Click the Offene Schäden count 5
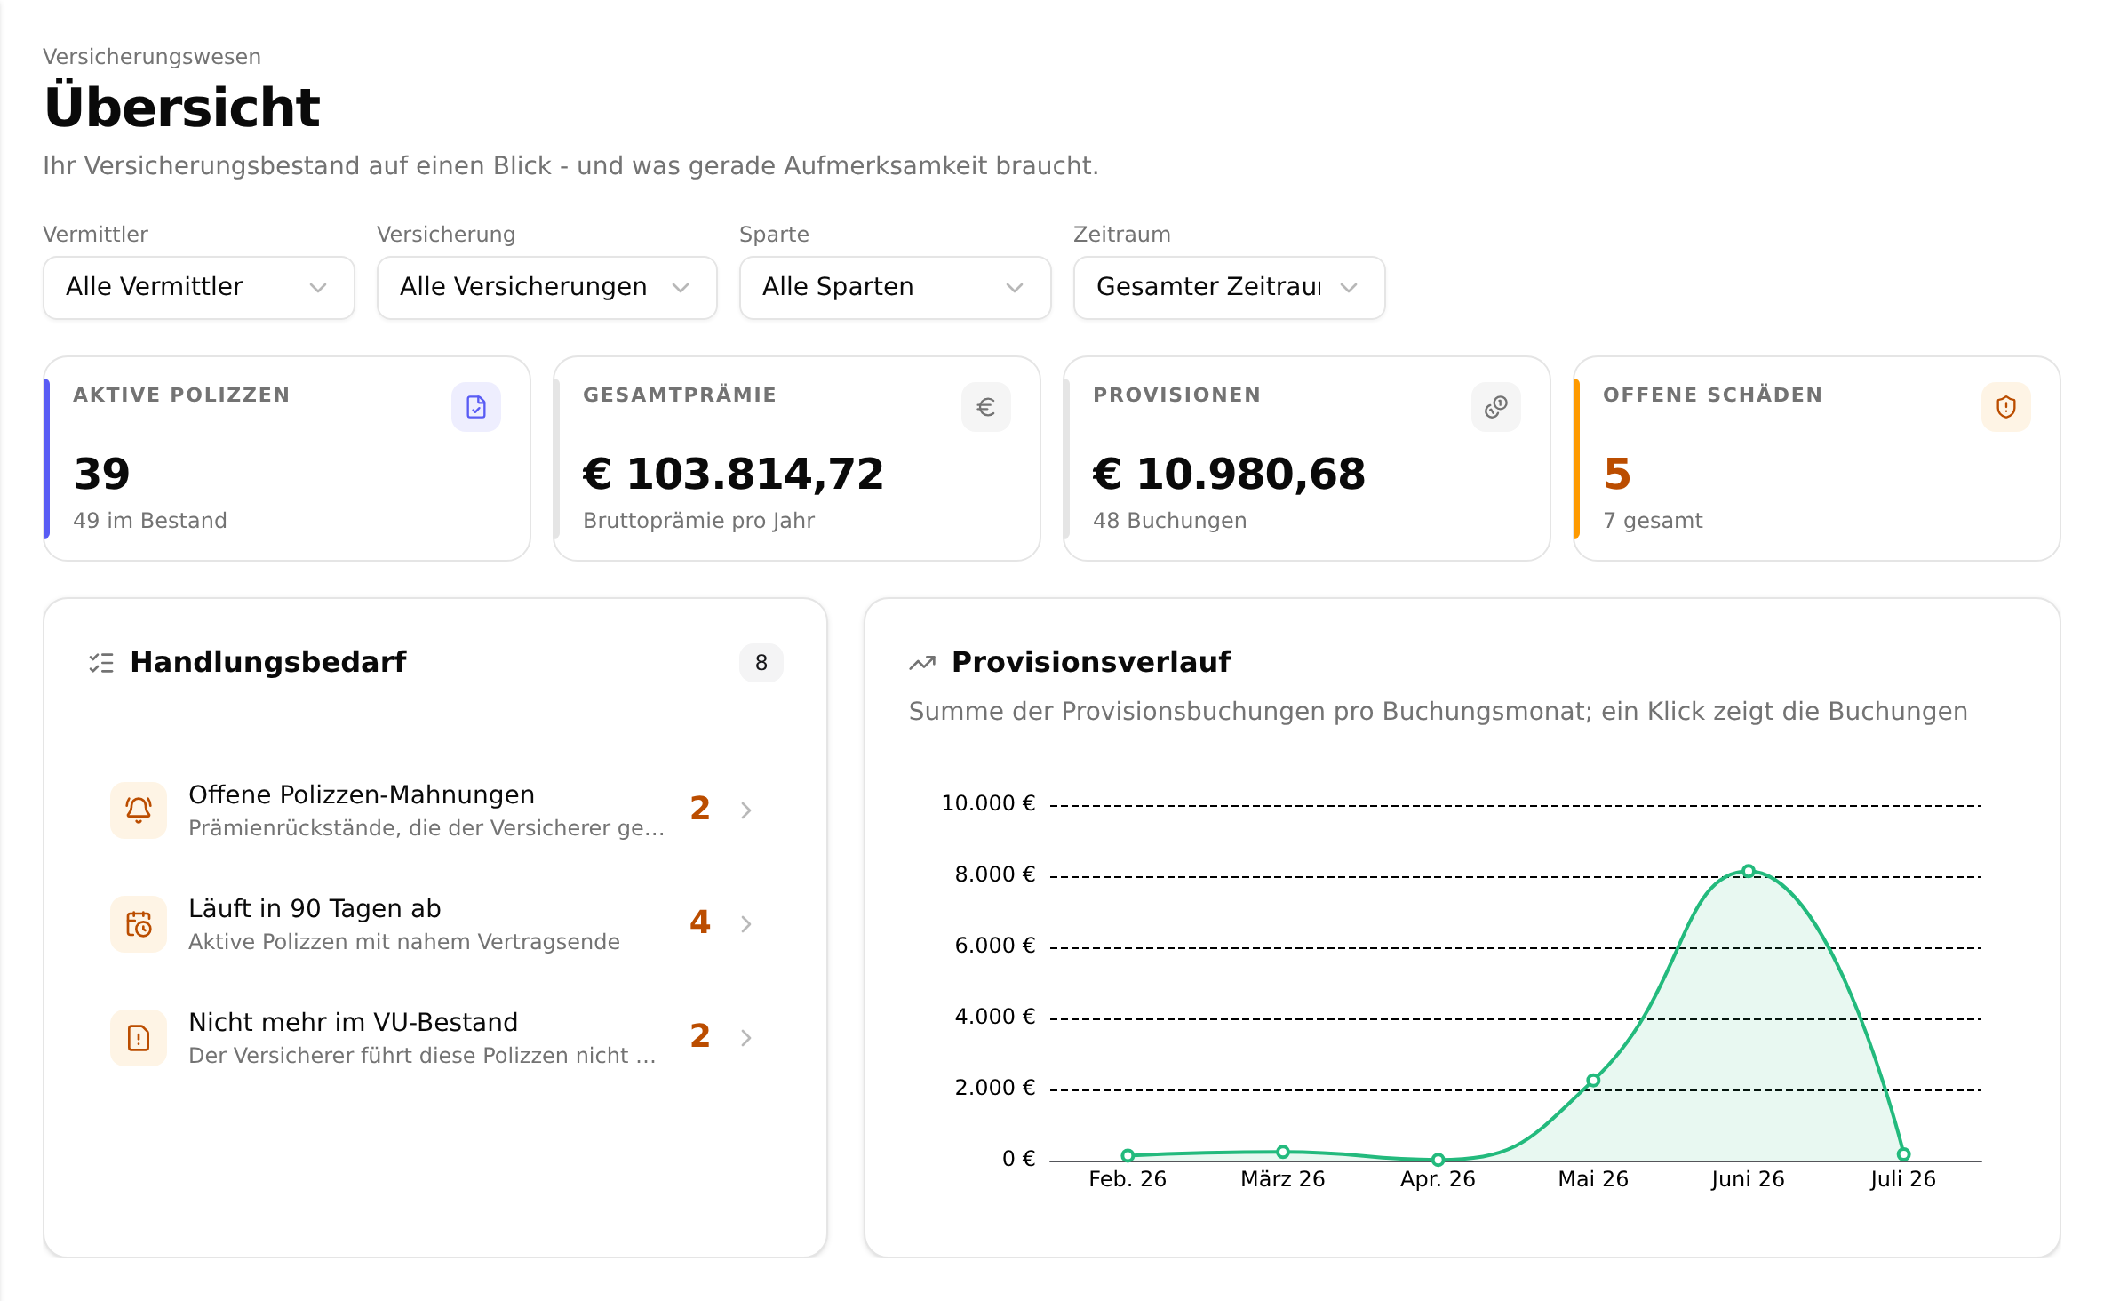 click(1617, 474)
